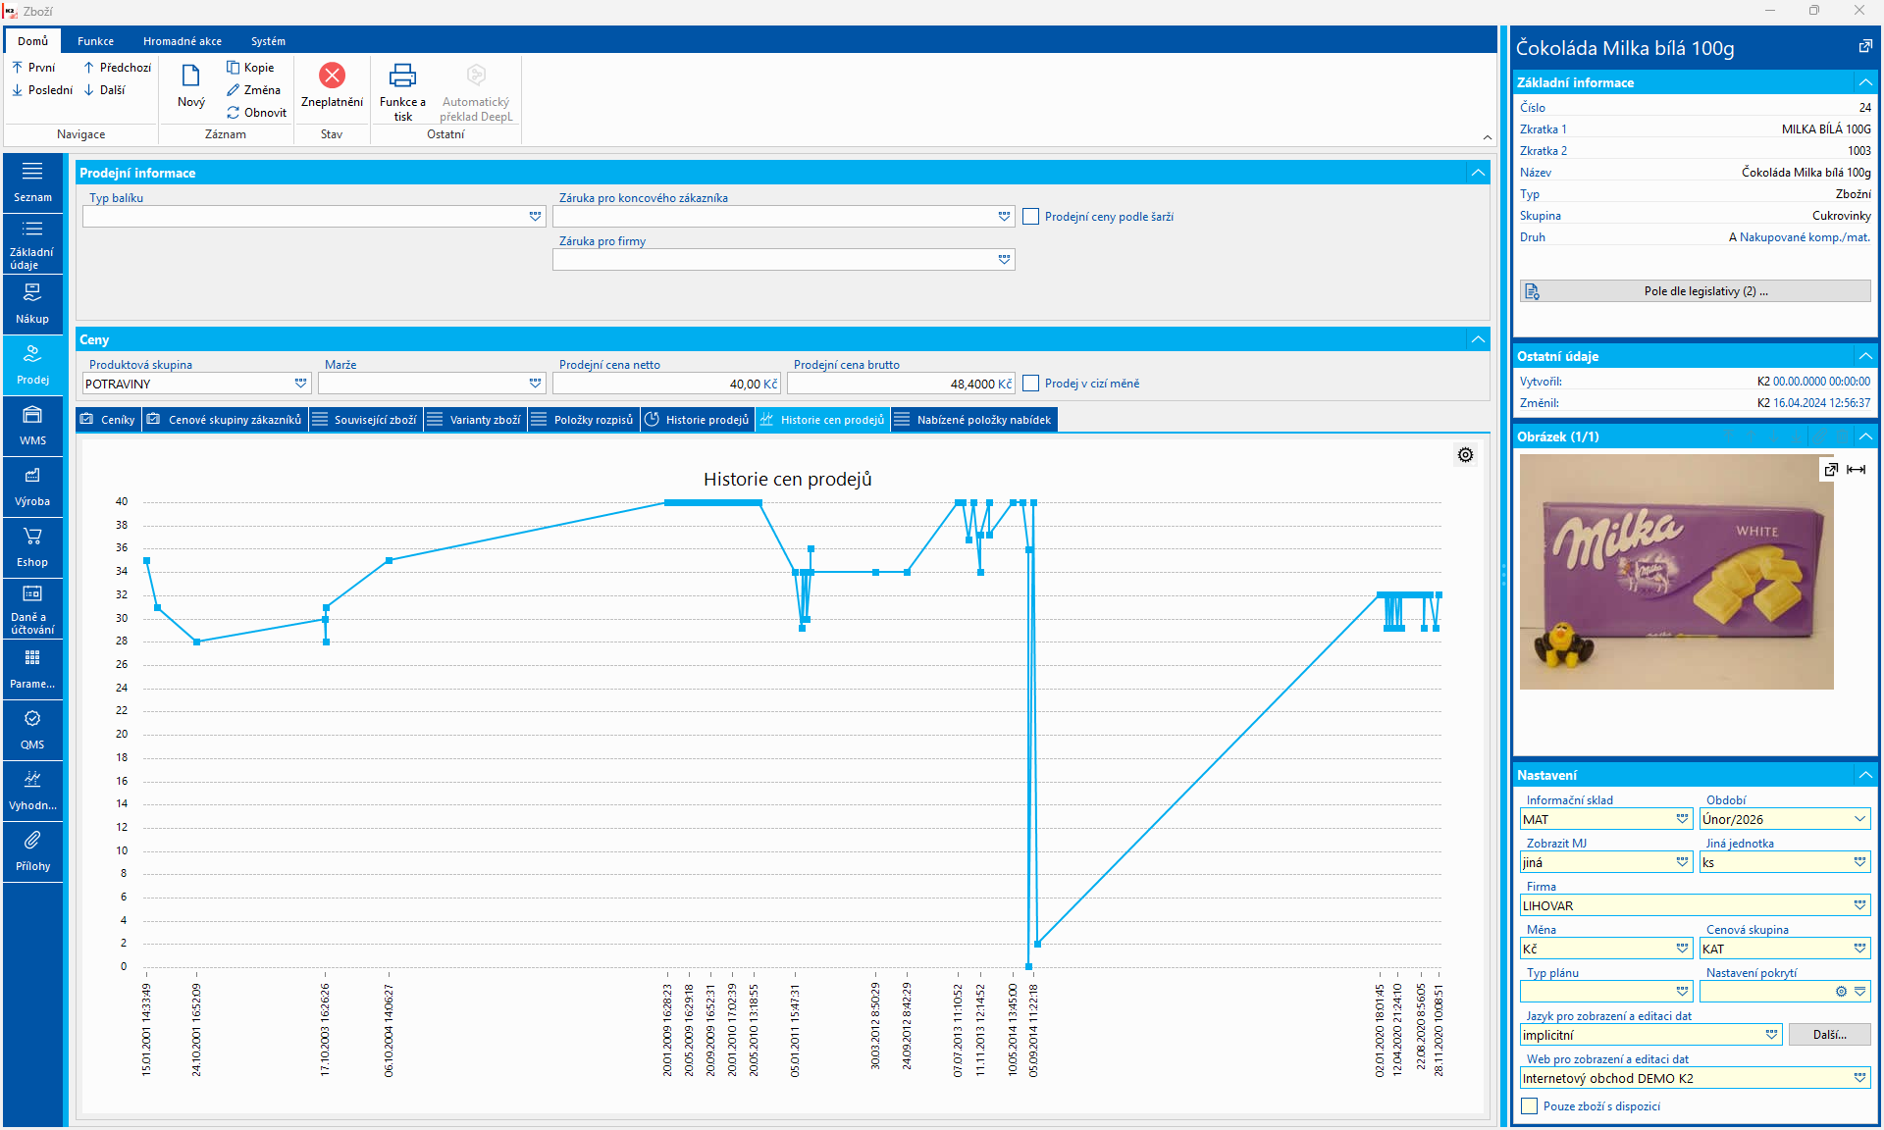Open the Výroba sidebar section
Screen dimensions: 1884x1130
32,487
